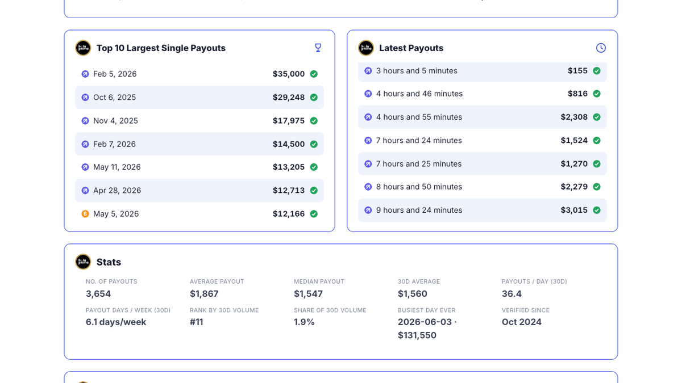Click the green verified check beside $3,015

coord(597,210)
